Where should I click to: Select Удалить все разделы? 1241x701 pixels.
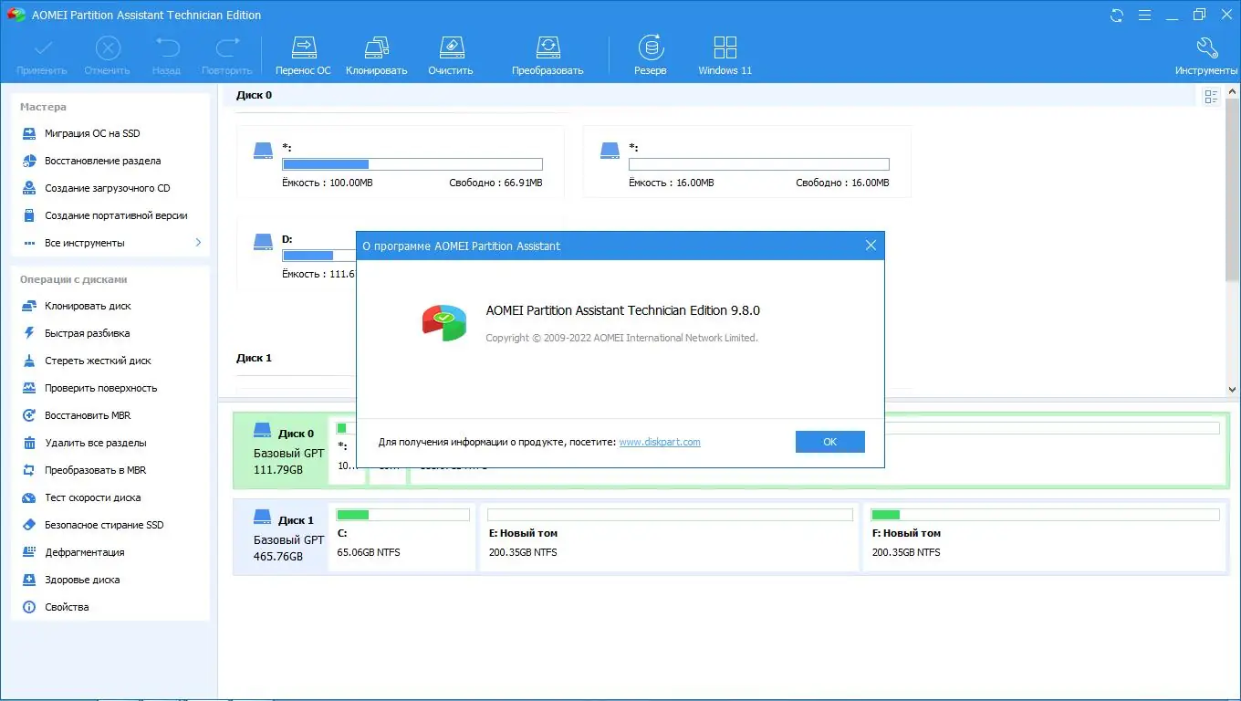pyautogui.click(x=95, y=443)
